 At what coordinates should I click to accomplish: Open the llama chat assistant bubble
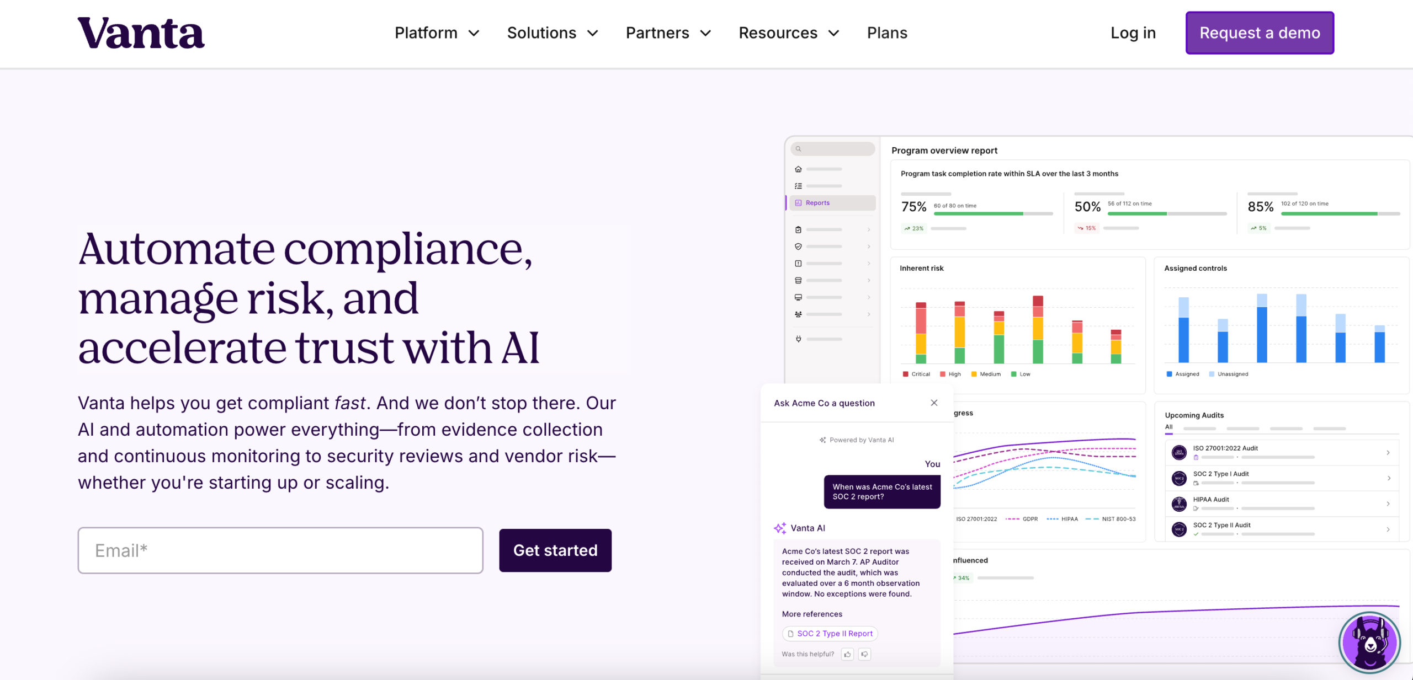tap(1369, 642)
